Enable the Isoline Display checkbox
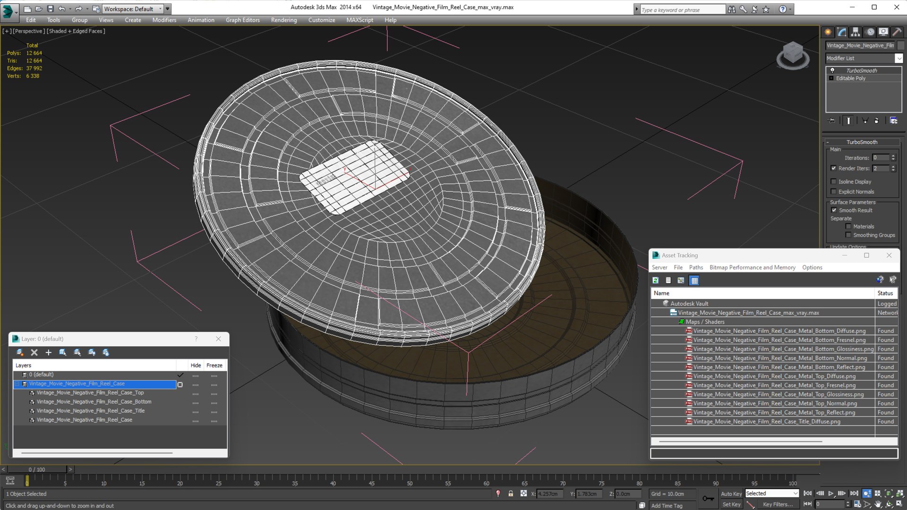Viewport: 907px width, 510px height. pos(834,182)
